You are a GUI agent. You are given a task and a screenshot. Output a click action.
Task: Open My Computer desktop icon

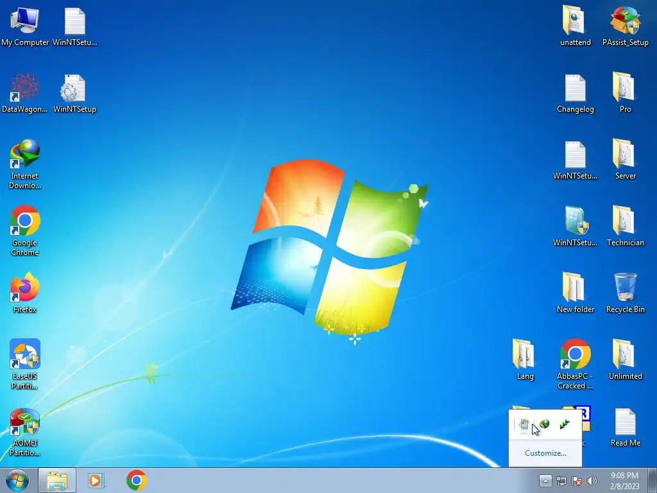(25, 27)
